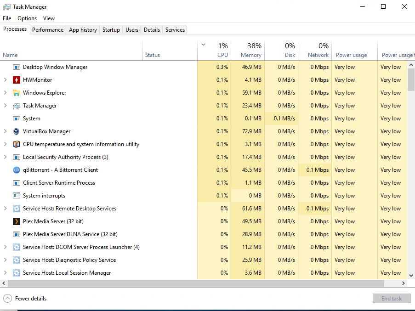Click the CPU temperature utility icon
Image resolution: width=415 pixels, height=311 pixels.
pyautogui.click(x=17, y=144)
